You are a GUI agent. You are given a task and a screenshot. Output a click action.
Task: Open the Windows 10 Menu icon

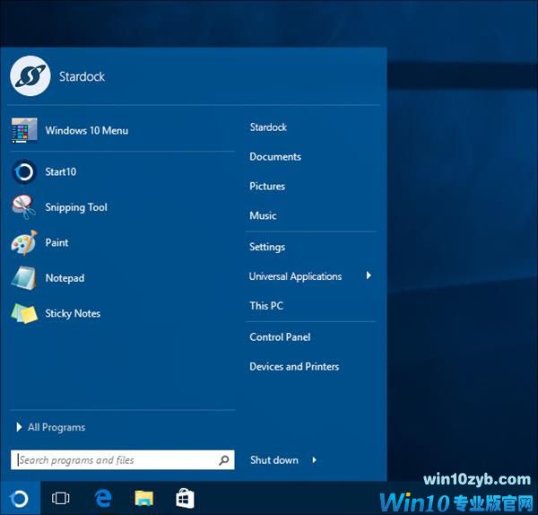coord(24,130)
